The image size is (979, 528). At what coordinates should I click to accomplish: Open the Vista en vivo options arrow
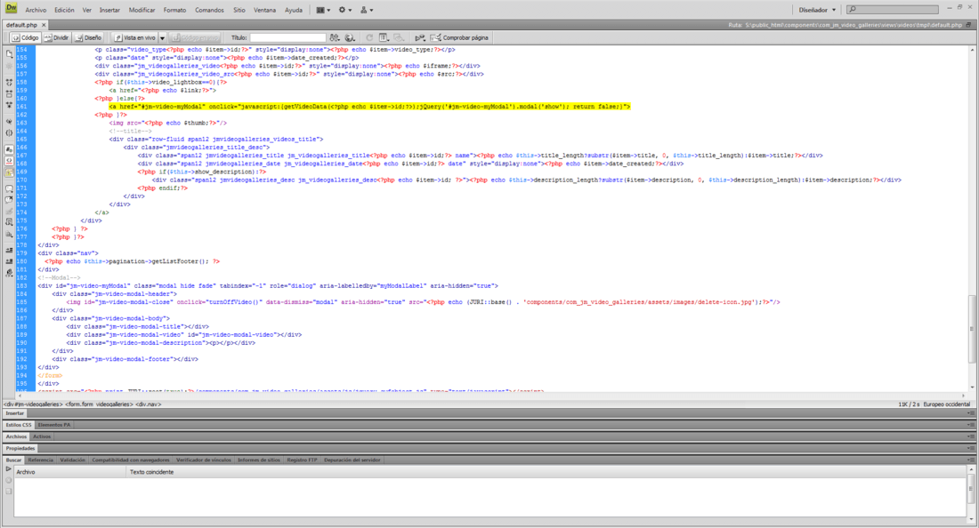[162, 37]
